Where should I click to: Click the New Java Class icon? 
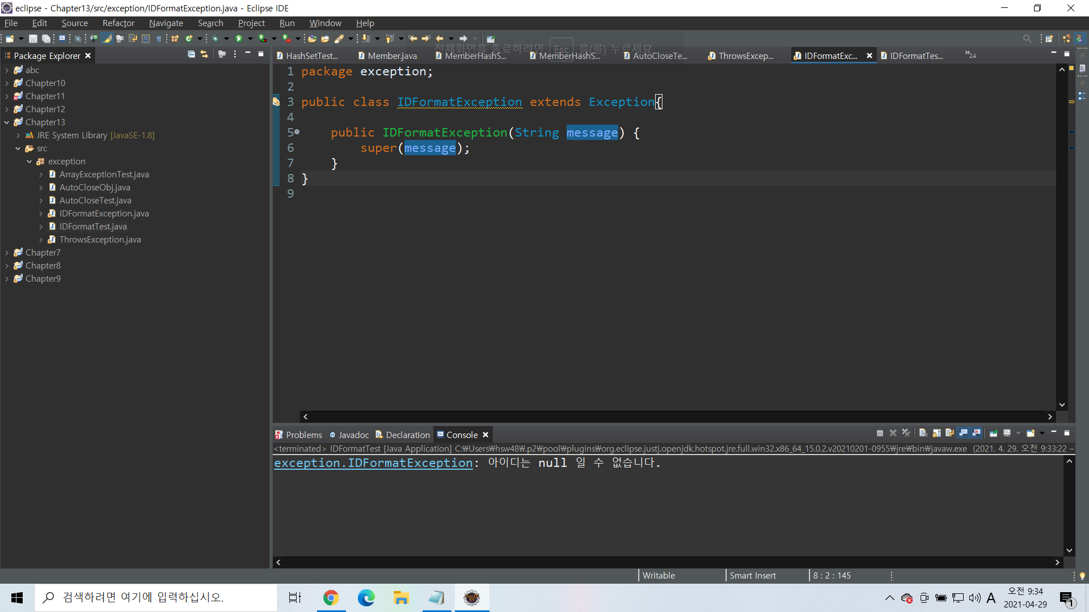pos(189,39)
